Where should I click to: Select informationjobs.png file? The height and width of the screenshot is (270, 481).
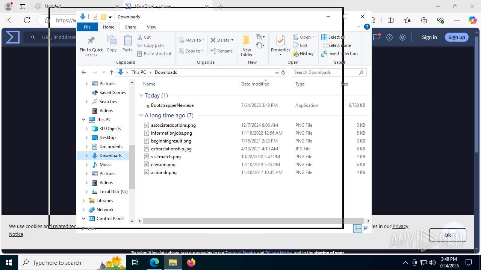pos(171,133)
